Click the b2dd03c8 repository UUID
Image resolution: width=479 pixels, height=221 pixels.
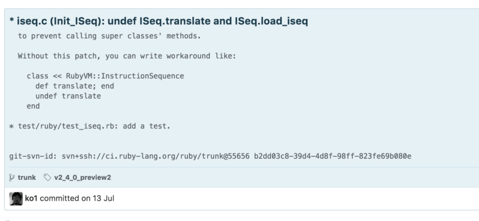[333, 156]
